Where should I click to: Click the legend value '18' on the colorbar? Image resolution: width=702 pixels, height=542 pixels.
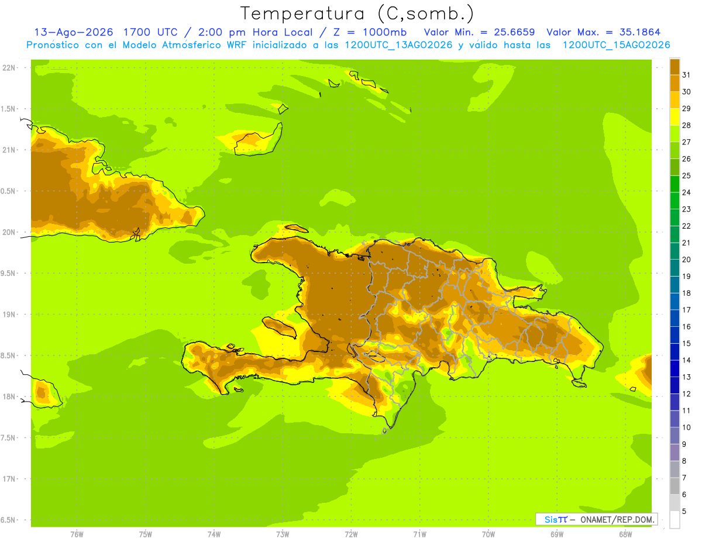(687, 293)
